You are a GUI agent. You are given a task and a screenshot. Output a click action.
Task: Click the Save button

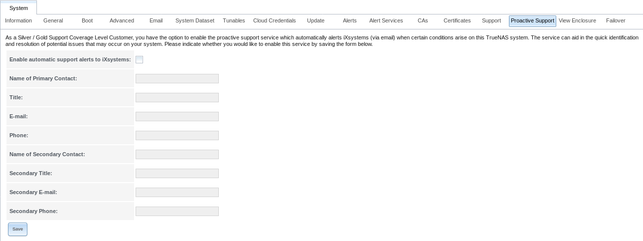17,229
